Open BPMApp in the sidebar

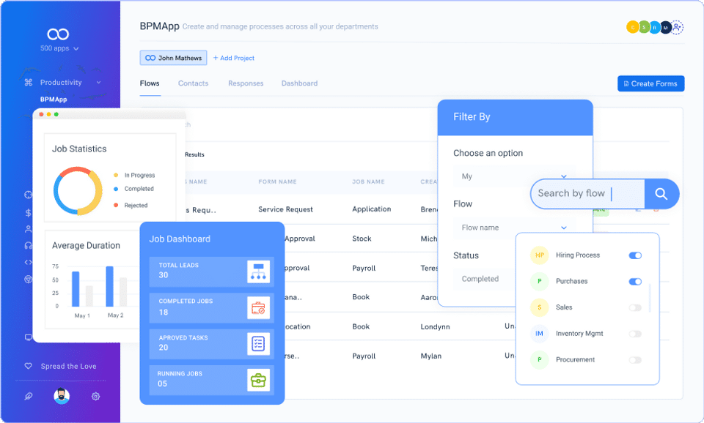pyautogui.click(x=54, y=99)
